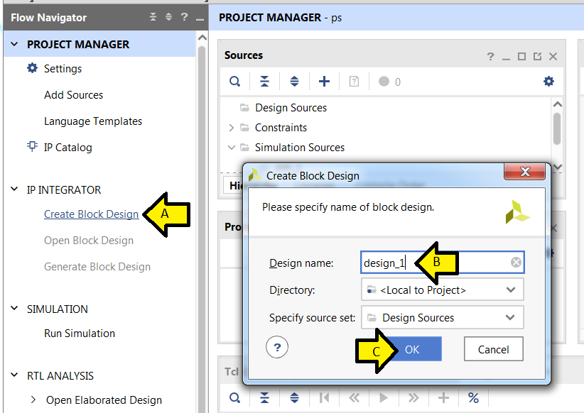Image resolution: width=584 pixels, height=413 pixels.
Task: Close the Sources panel
Action: point(553,57)
